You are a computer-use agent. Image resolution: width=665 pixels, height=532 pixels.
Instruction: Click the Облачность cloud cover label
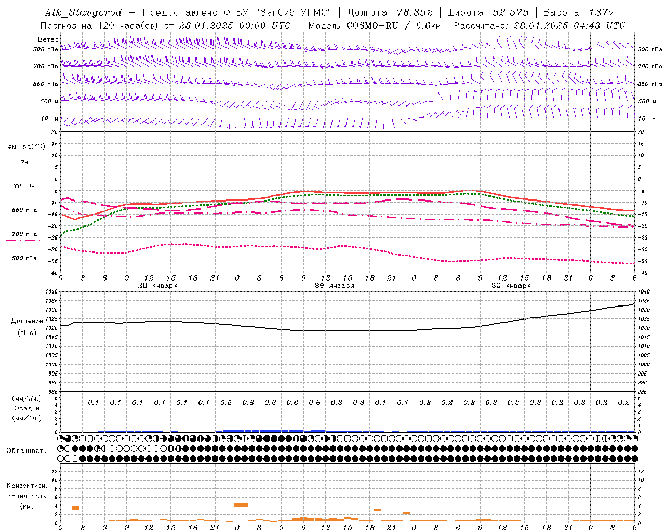[26, 450]
